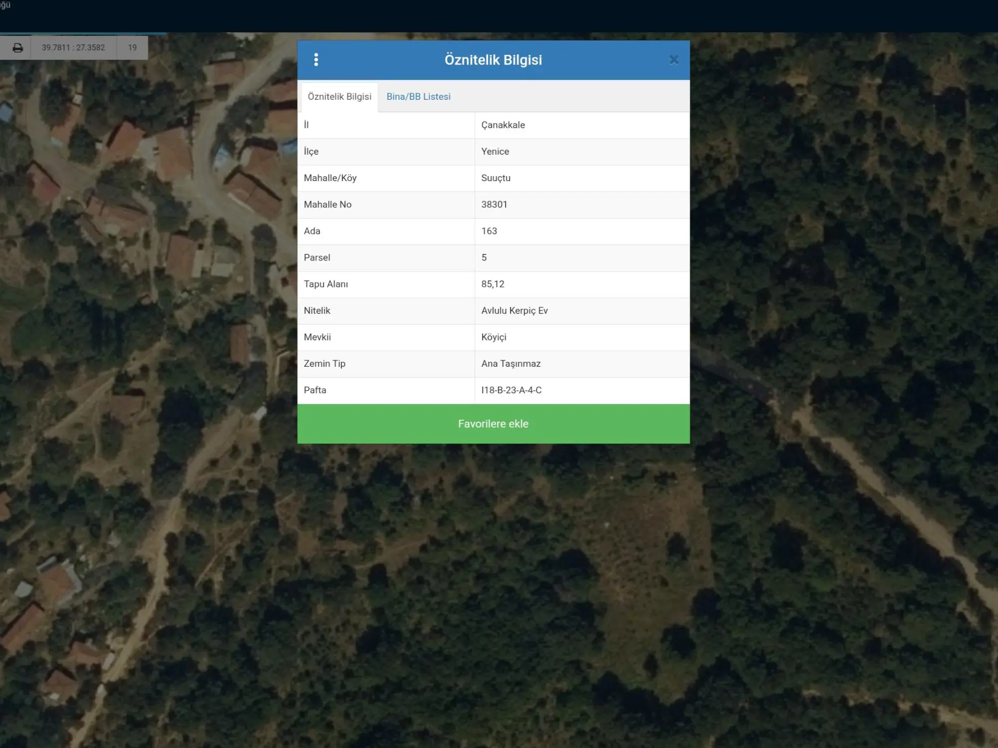
Task: Click the Mahalle No row label
Action: click(327, 205)
